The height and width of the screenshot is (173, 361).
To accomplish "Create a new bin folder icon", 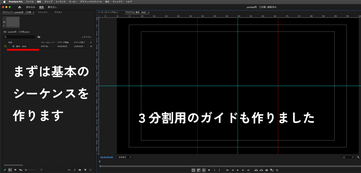I will pos(80,170).
